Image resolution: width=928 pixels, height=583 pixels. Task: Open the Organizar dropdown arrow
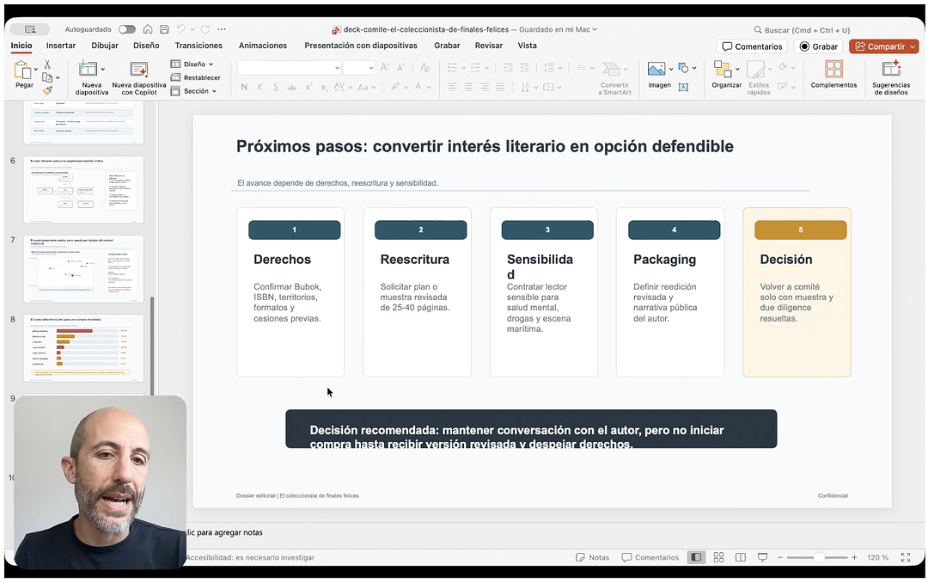737,70
